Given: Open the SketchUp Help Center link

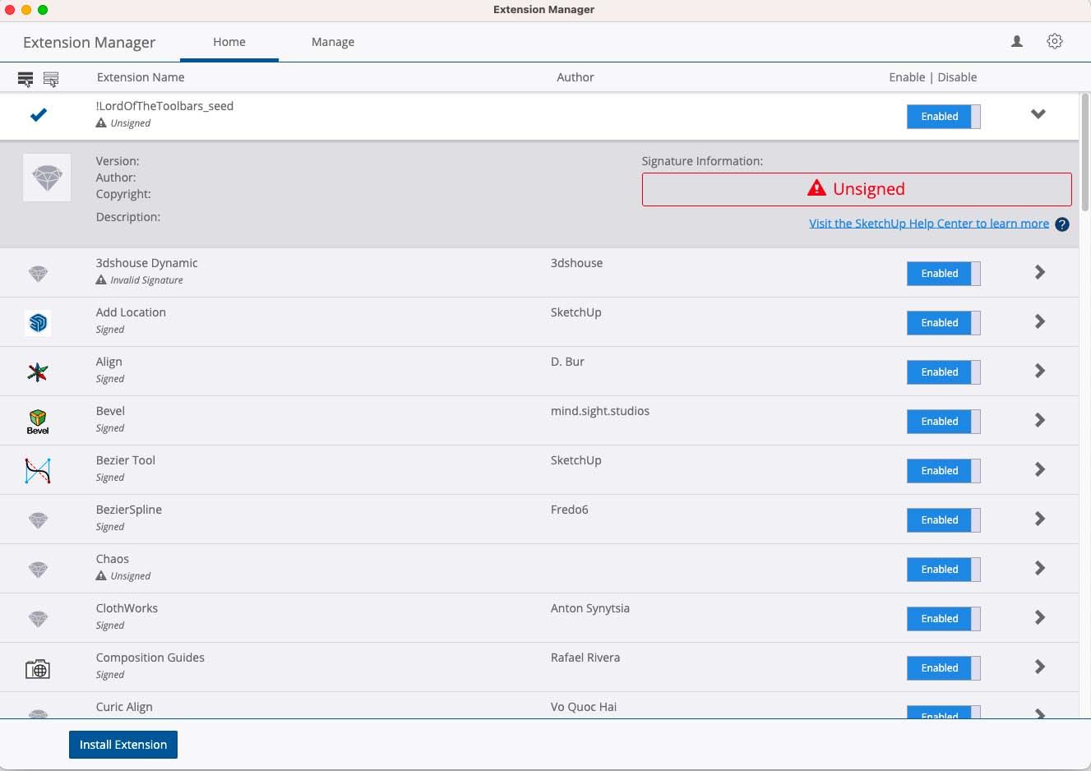Looking at the screenshot, I should pos(929,224).
